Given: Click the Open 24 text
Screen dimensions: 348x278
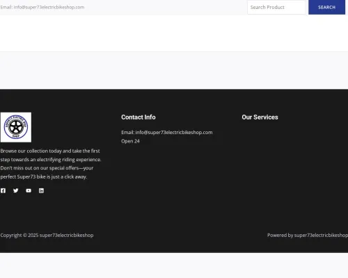Looking at the screenshot, I should (x=130, y=141).
